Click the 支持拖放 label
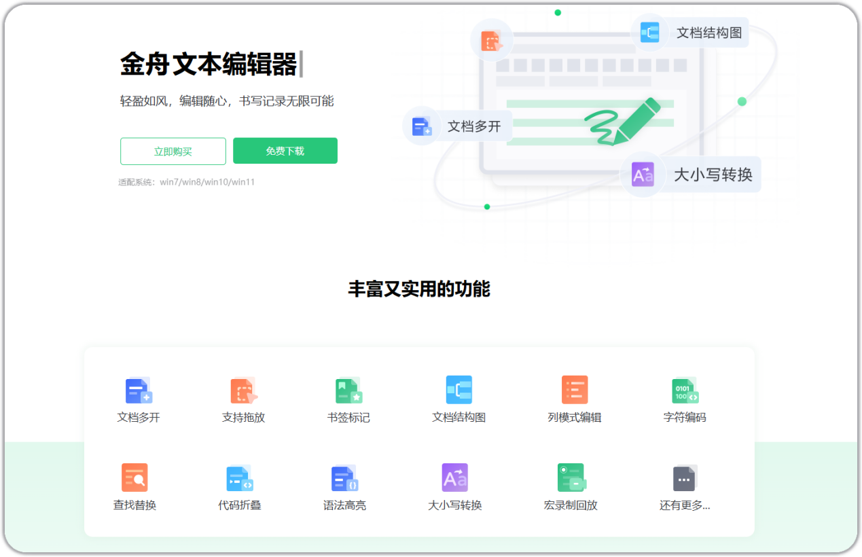Image resolution: width=862 pixels, height=557 pixels. click(244, 417)
